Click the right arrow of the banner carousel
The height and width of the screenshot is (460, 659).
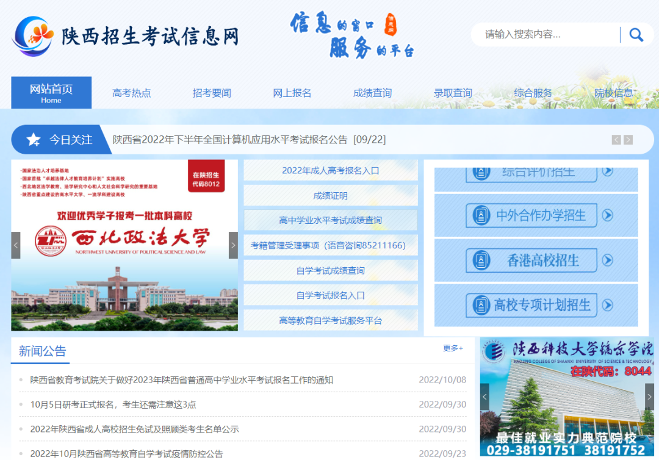tap(232, 245)
